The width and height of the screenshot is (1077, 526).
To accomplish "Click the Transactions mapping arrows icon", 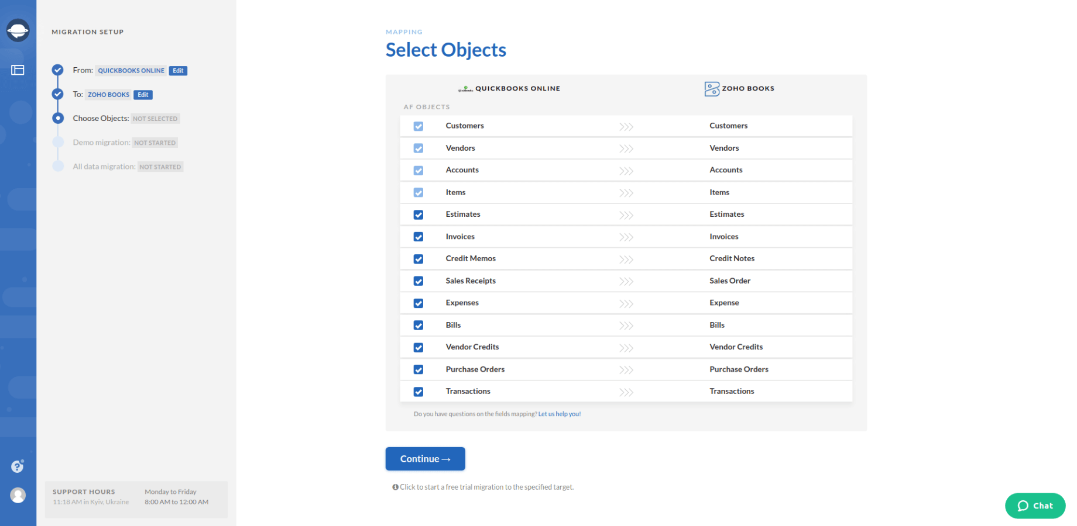I will click(626, 392).
